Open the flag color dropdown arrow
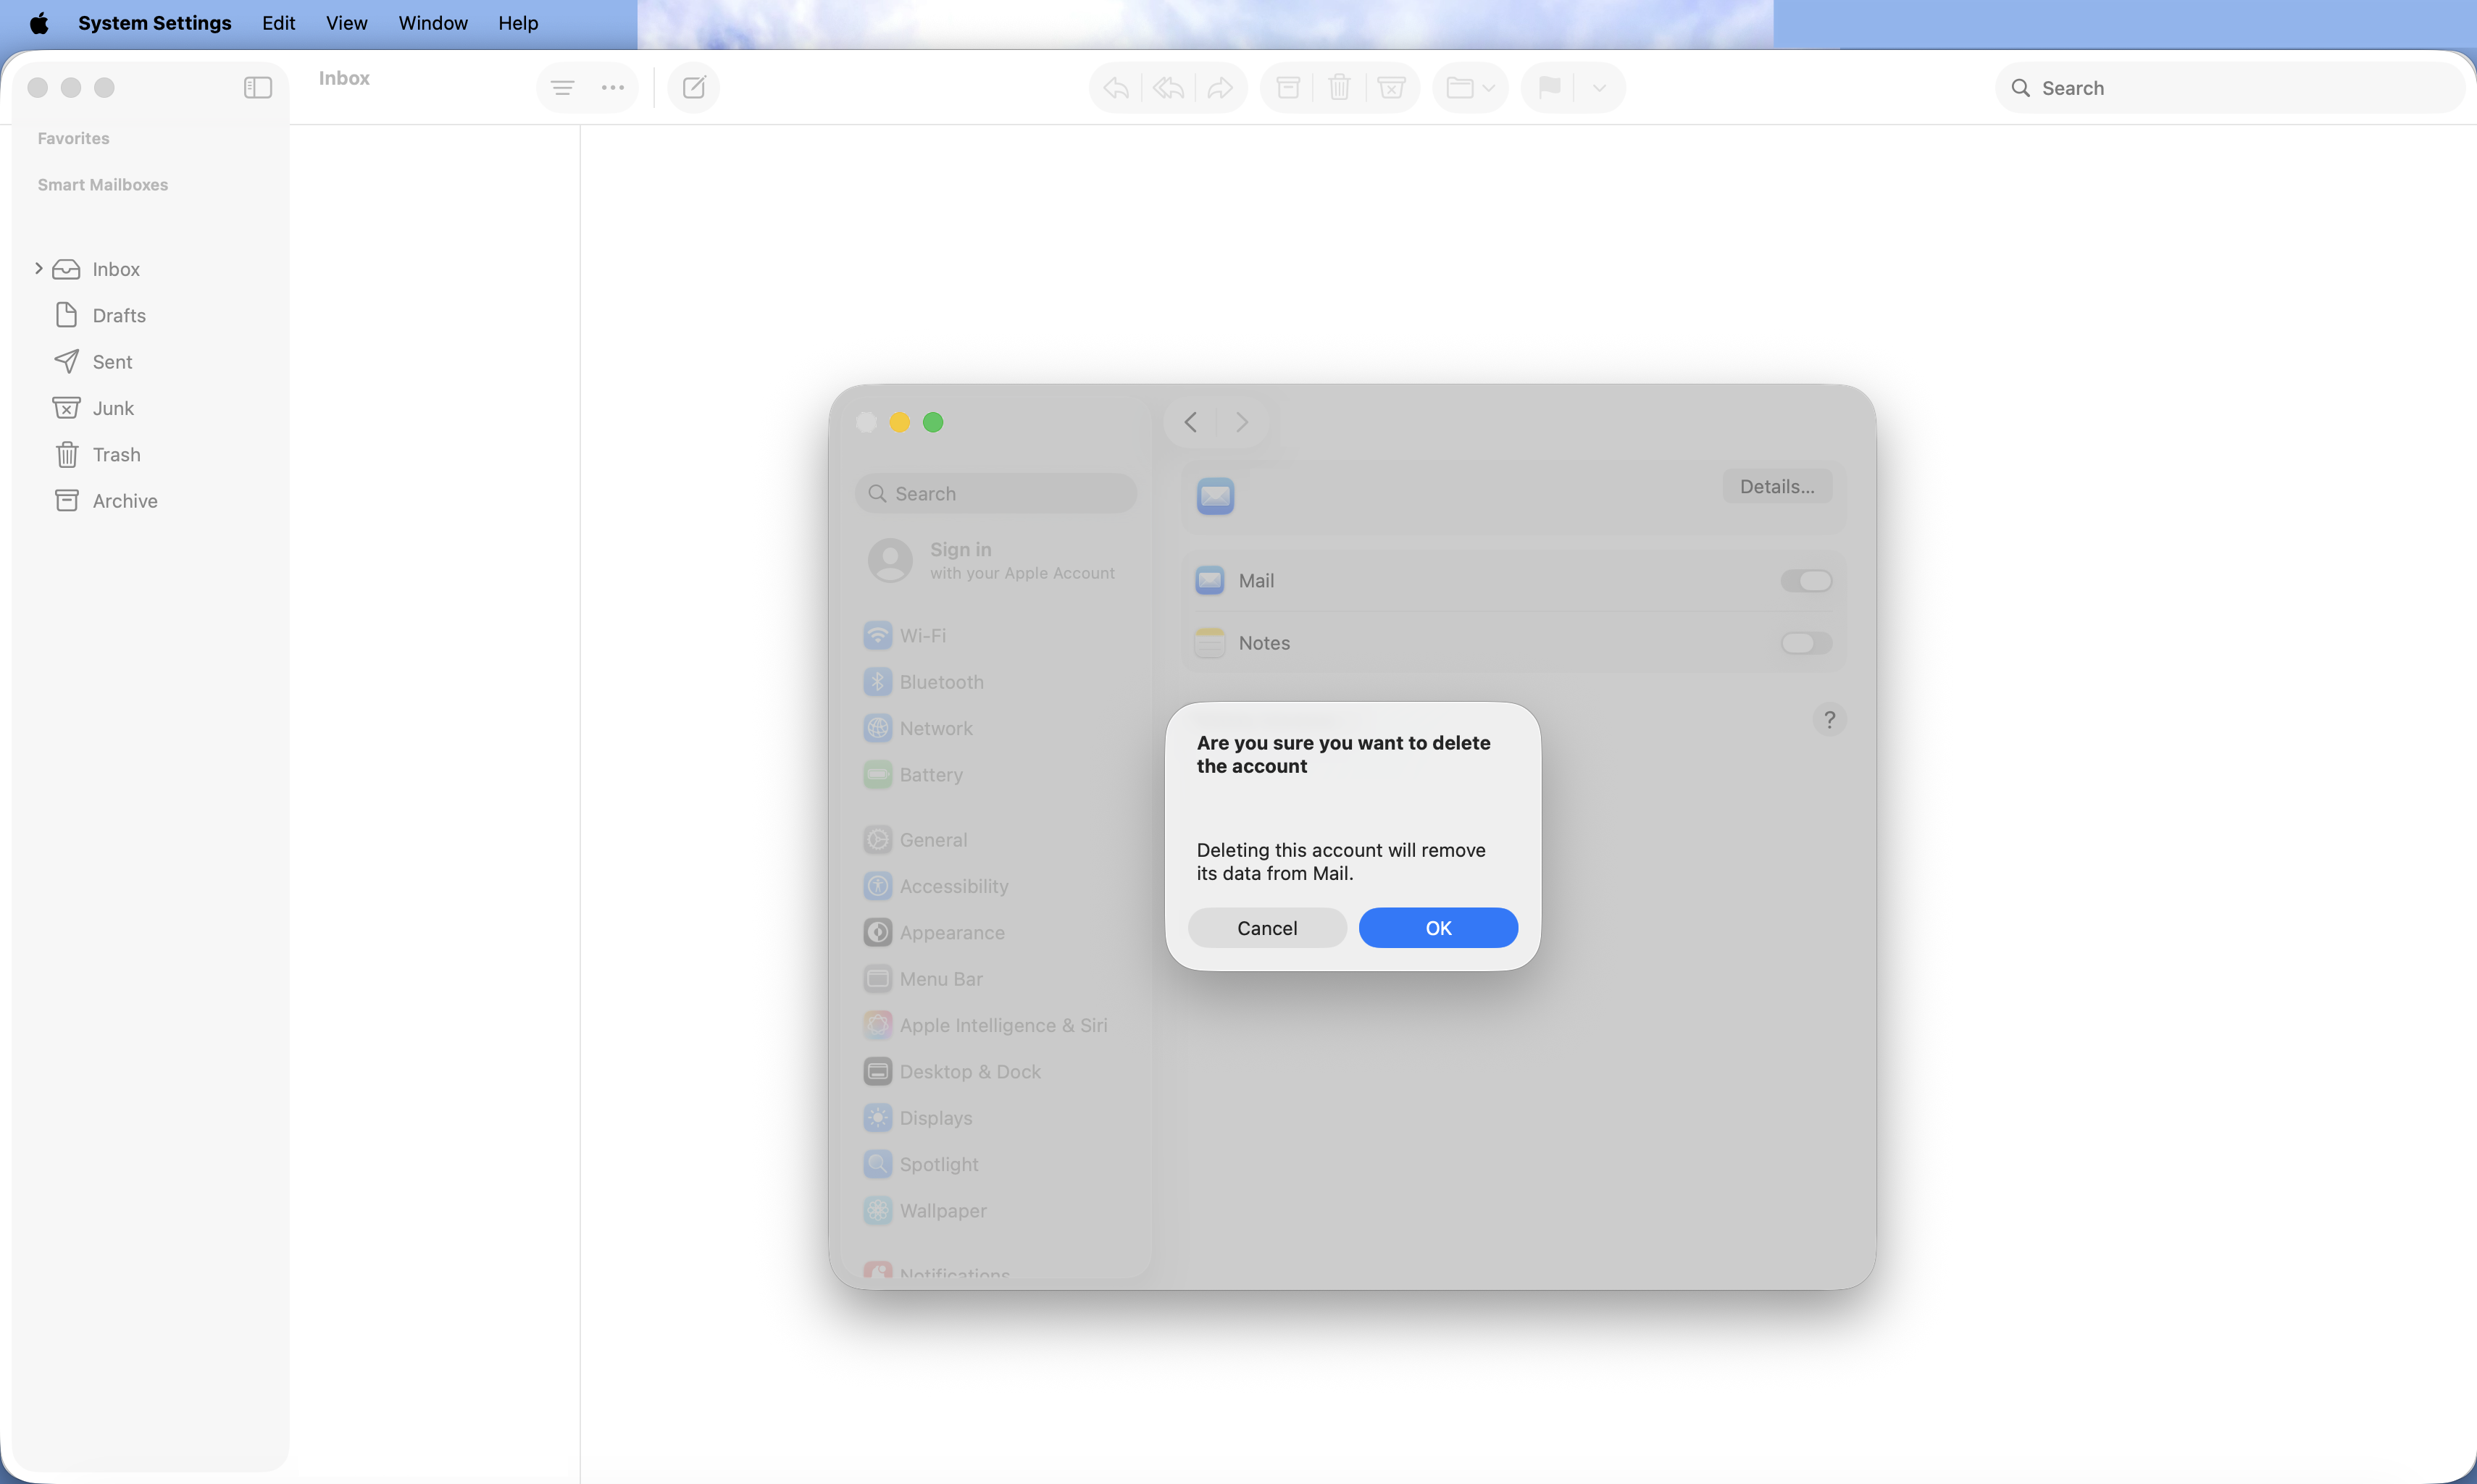2477x1484 pixels. pyautogui.click(x=1599, y=88)
